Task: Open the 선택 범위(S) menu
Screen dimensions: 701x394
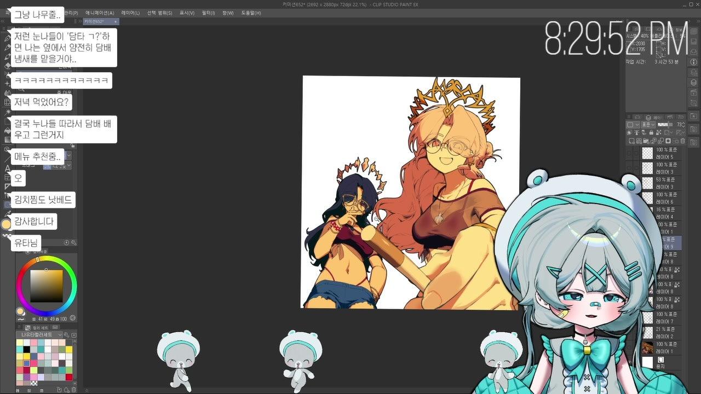Action: tap(159, 13)
